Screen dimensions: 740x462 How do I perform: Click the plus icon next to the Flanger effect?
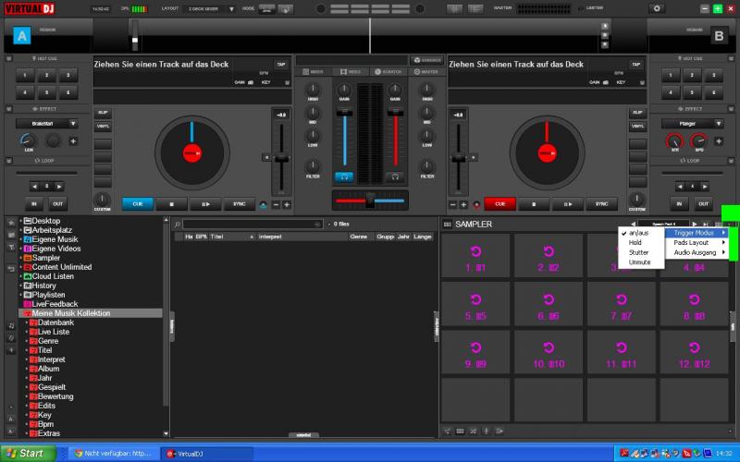click(719, 141)
